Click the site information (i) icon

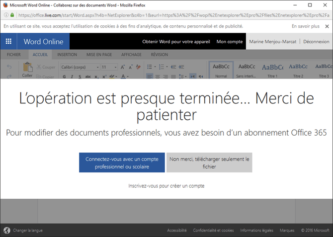[x=6, y=15]
